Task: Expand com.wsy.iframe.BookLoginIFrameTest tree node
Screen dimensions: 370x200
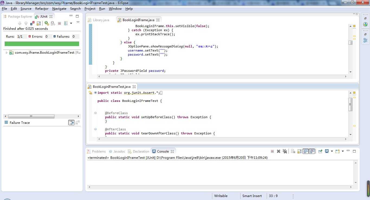Action: tap(7, 53)
